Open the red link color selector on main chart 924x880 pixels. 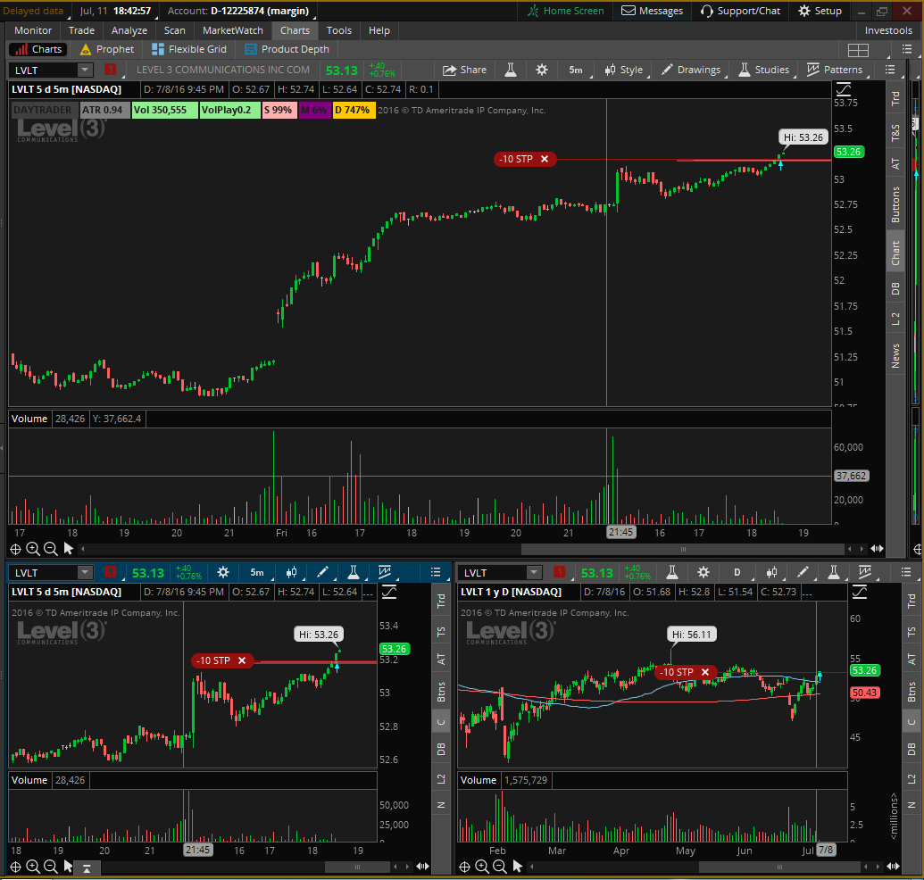pyautogui.click(x=110, y=70)
